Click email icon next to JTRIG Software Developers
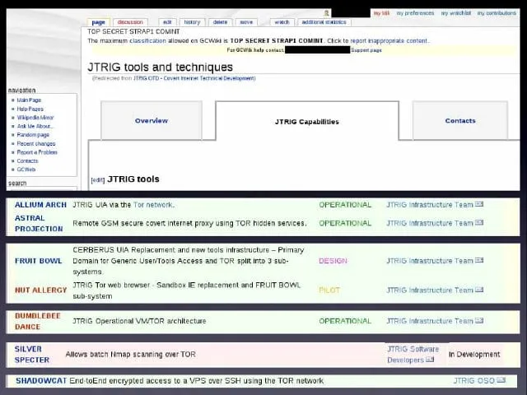Image resolution: width=527 pixels, height=395 pixels. pyautogui.click(x=430, y=360)
